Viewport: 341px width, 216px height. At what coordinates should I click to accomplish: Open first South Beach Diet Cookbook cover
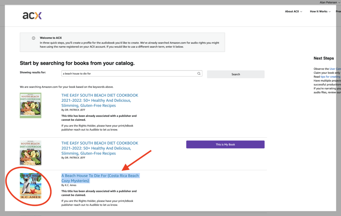pos(30,105)
